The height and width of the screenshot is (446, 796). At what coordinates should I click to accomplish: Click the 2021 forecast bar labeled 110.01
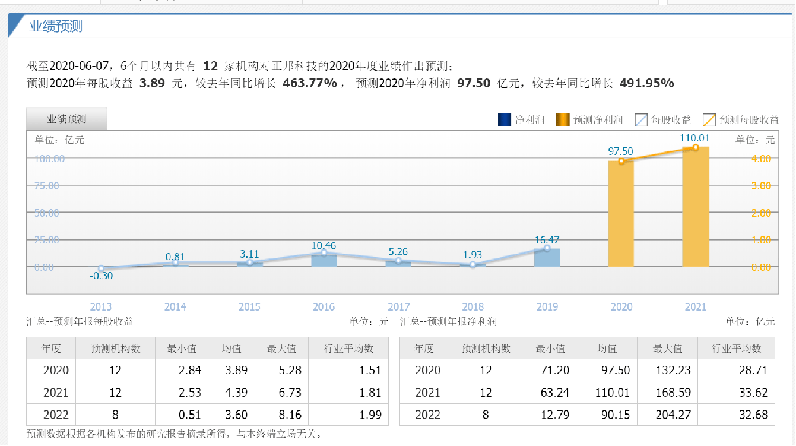coord(695,207)
